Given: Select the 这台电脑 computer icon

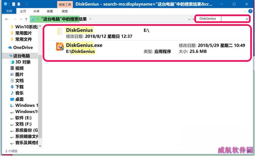Looking at the screenshot, I should [x=11, y=56].
